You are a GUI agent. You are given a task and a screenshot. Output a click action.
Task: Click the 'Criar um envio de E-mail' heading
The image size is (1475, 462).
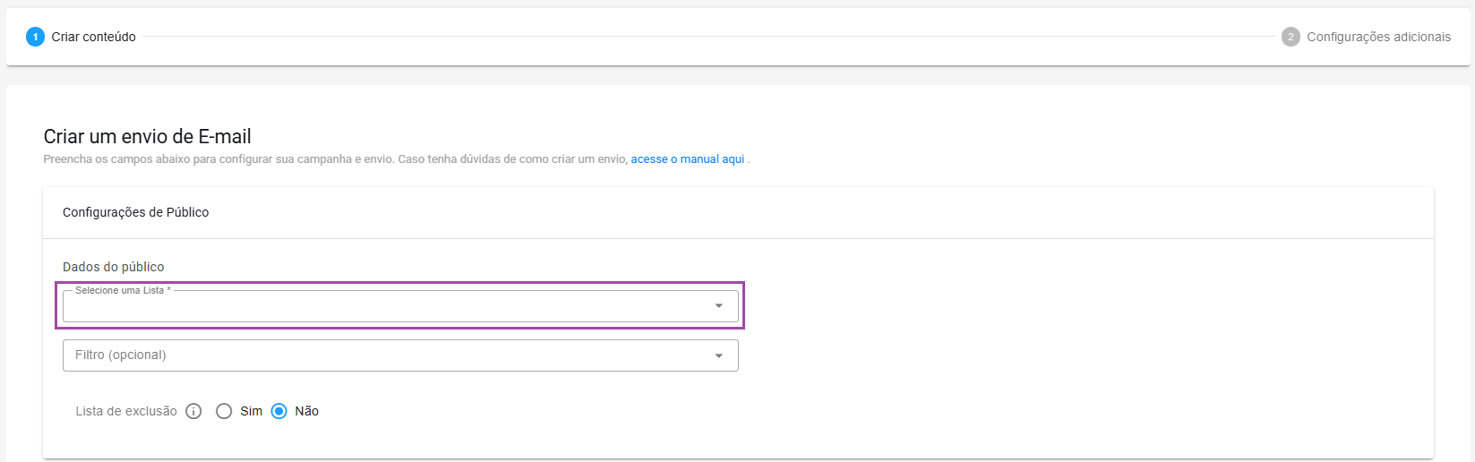pyautogui.click(x=147, y=136)
